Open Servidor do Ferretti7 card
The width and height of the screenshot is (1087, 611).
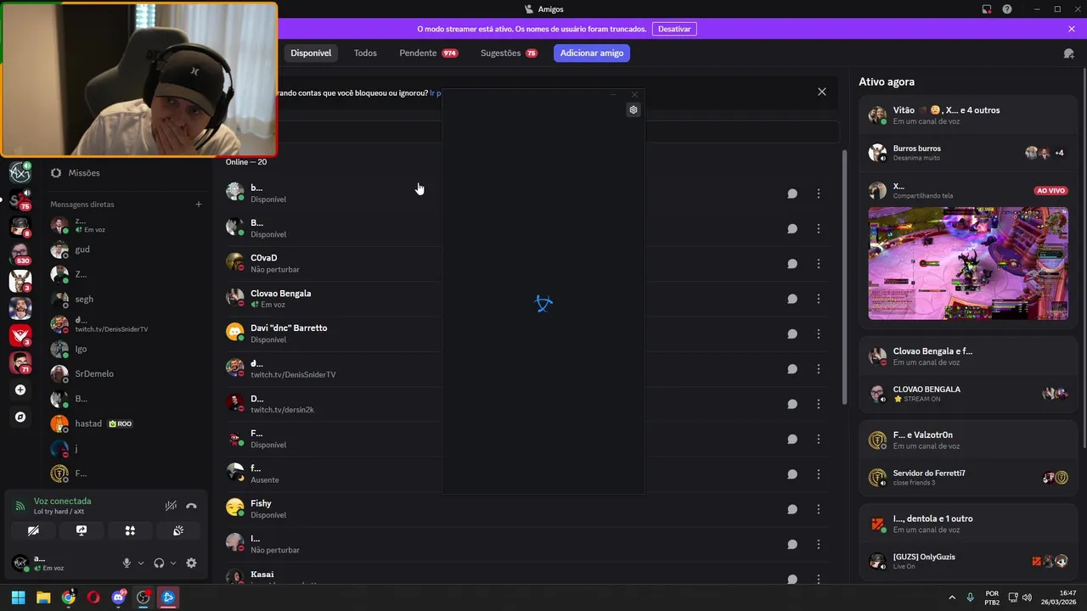click(967, 478)
